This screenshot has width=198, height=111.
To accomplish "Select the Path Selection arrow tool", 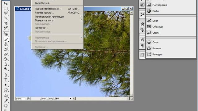I will (6, 85).
